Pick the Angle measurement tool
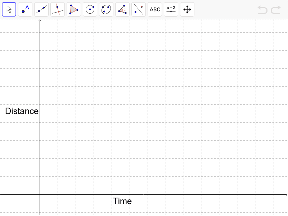This screenshot has height=216, width=288. tap(122, 9)
